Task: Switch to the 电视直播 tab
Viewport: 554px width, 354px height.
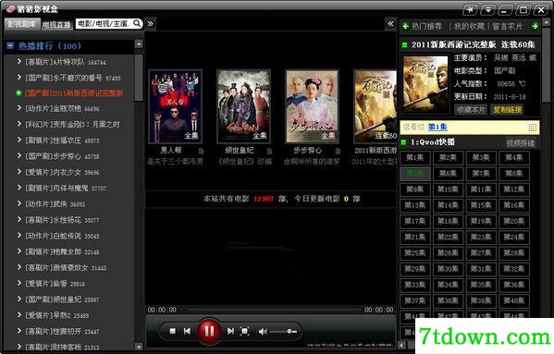Action: tap(56, 25)
